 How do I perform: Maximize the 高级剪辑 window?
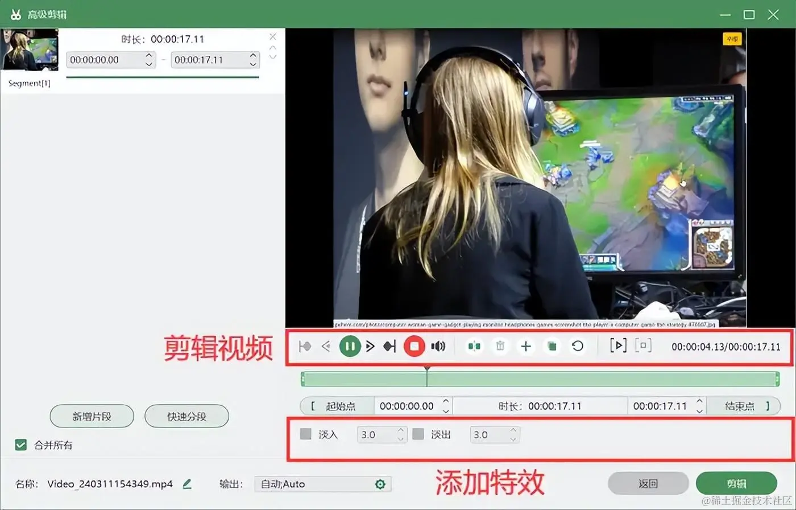(749, 15)
